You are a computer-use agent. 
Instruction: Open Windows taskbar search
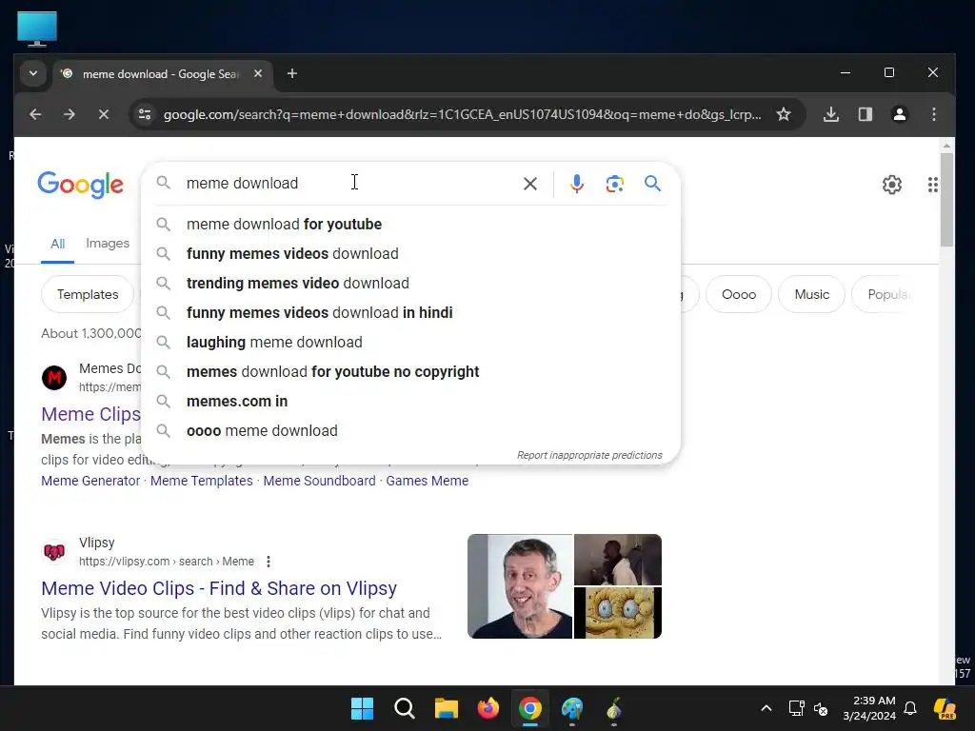tap(404, 708)
